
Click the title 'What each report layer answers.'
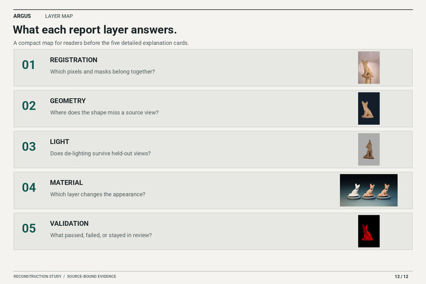click(x=95, y=30)
